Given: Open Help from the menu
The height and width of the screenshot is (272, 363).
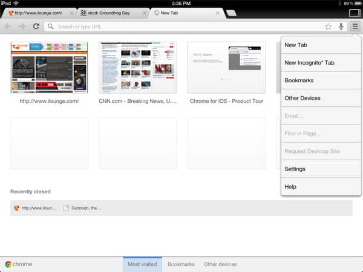Looking at the screenshot, I should 321,187.
